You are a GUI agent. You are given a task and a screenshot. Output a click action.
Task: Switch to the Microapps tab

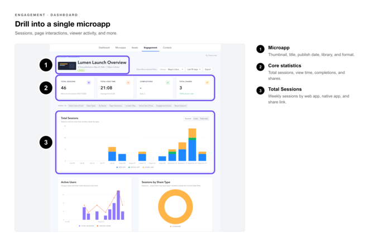pyautogui.click(x=121, y=48)
